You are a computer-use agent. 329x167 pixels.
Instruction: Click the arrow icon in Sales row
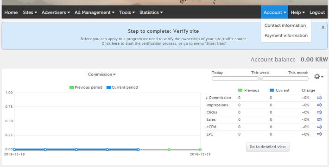coord(319,120)
